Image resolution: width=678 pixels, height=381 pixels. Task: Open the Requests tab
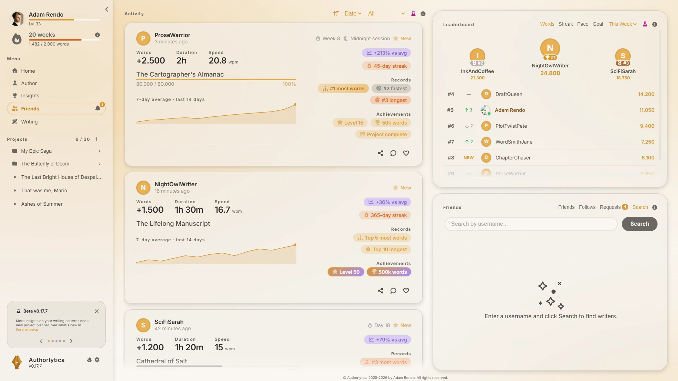[x=614, y=207]
